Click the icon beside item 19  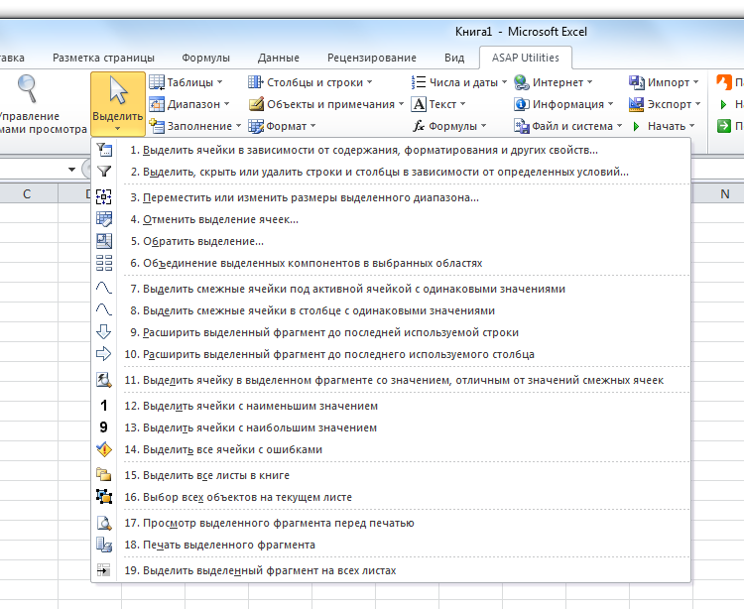click(x=104, y=569)
